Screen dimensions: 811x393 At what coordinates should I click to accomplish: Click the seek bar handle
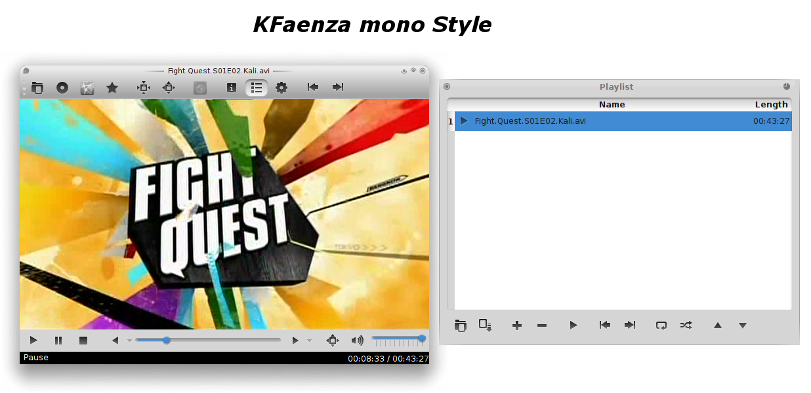point(167,340)
